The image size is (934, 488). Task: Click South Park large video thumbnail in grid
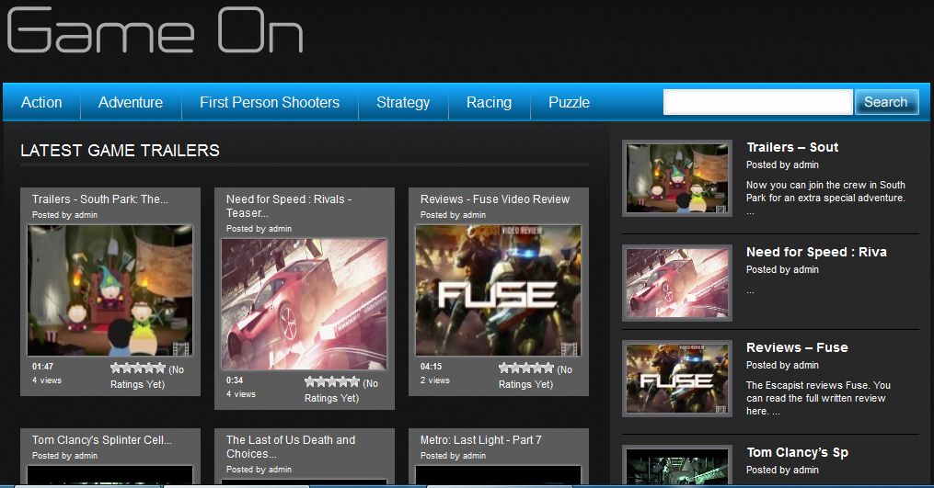pos(110,290)
